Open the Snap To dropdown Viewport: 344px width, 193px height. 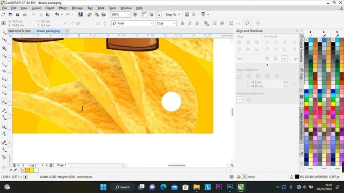point(173,14)
